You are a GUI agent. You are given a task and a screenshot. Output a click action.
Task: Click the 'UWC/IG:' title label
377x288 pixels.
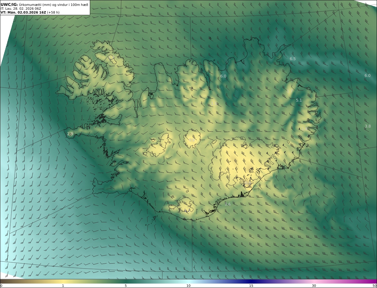coord(9,5)
